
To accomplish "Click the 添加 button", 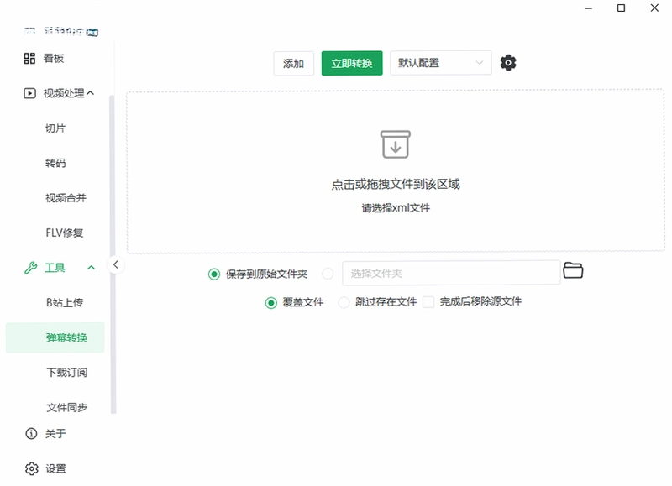I will click(x=293, y=63).
